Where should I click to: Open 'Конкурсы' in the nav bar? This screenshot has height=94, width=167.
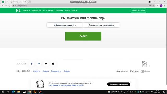[x=50, y=10]
